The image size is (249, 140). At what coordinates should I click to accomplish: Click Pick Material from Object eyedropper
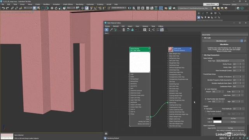pos(111,30)
